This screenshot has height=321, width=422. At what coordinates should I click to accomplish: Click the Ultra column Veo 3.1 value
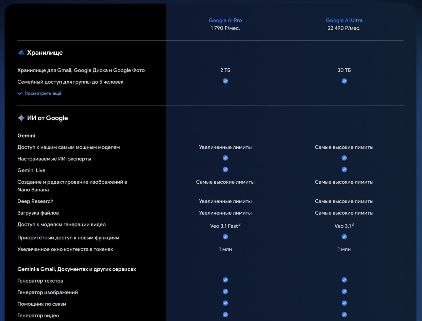pyautogui.click(x=344, y=226)
